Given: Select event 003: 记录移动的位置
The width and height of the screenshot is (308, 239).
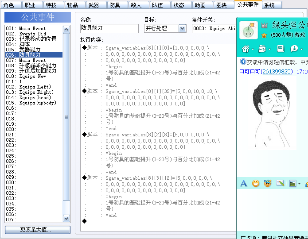Looking at the screenshot, I should point(34,39).
